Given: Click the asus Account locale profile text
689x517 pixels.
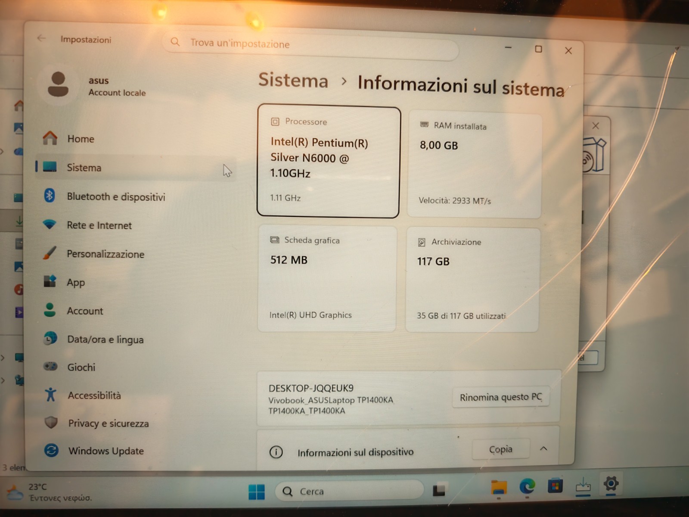Looking at the screenshot, I should pos(117,86).
